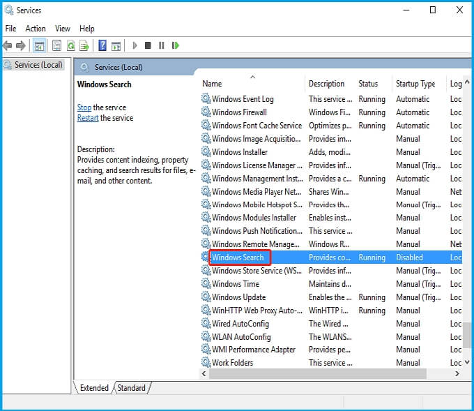Open Help via the blue question-mark icon
Image resolution: width=474 pixels, height=411 pixels.
click(x=102, y=46)
